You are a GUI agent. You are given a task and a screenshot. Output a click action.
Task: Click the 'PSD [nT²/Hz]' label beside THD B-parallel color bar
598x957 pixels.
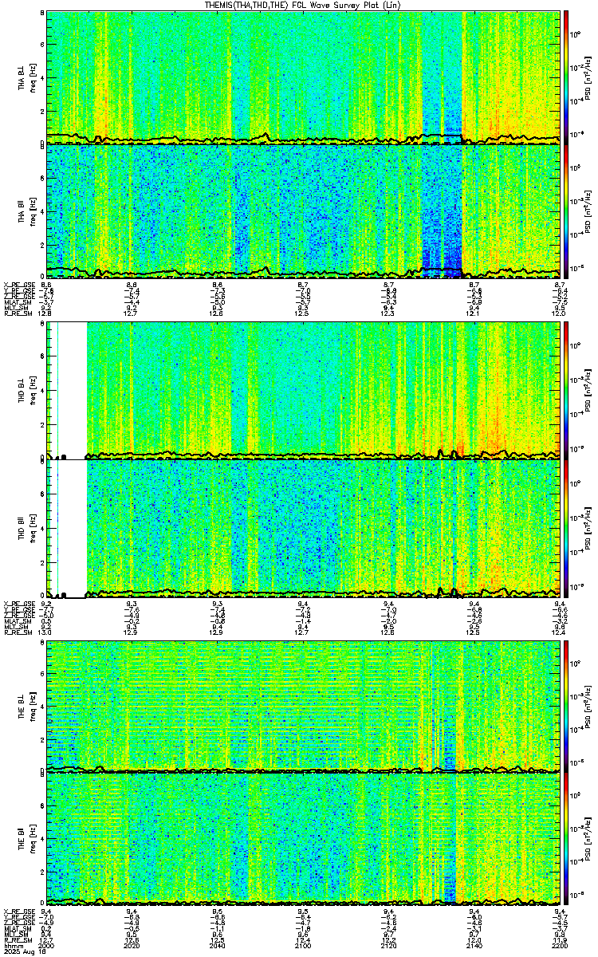(x=588, y=529)
